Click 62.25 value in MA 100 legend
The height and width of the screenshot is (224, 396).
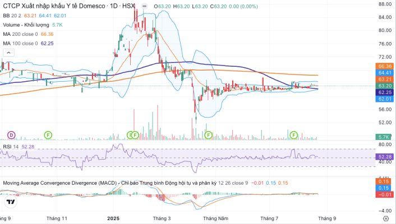47,43
